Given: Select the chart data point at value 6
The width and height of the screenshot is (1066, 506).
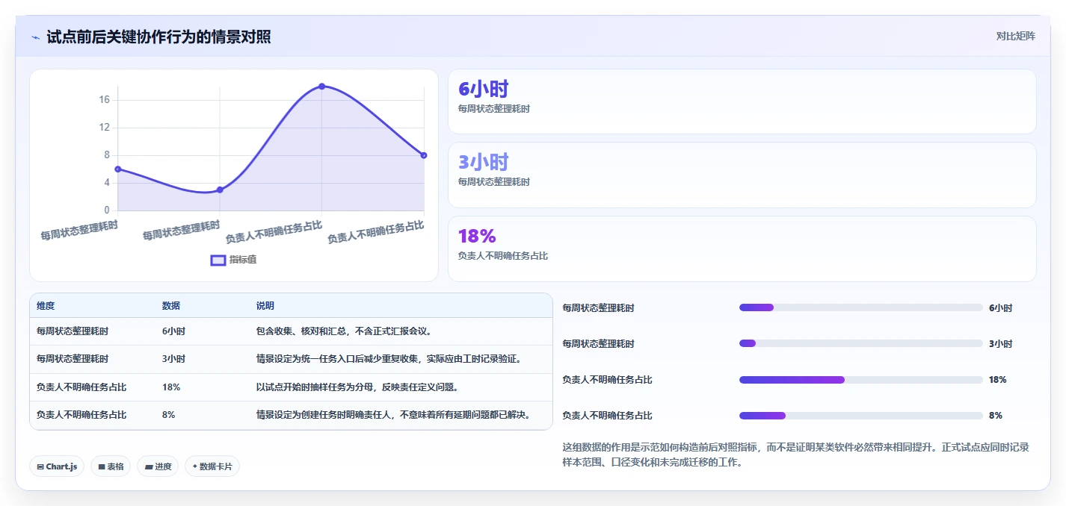Looking at the screenshot, I should [x=118, y=169].
